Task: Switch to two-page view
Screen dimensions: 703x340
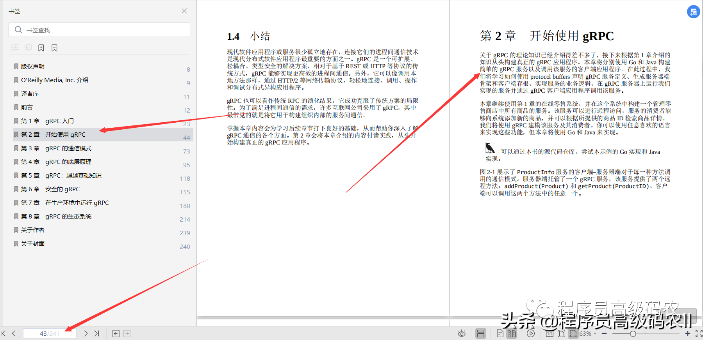Action: 512,334
